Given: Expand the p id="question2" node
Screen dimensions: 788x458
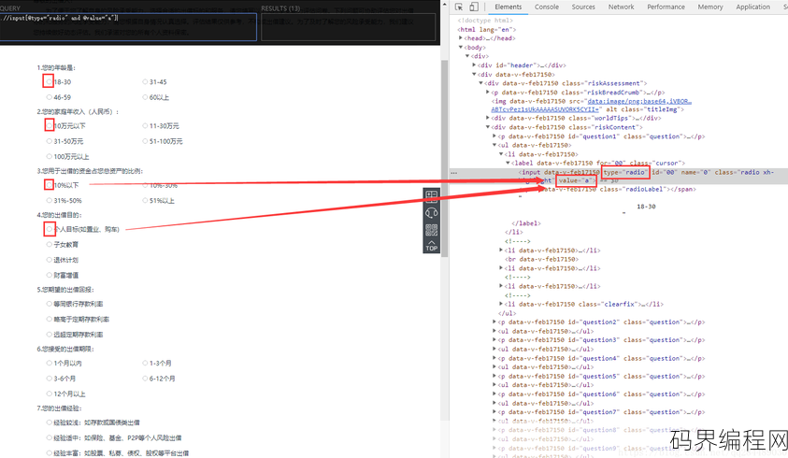Looking at the screenshot, I should [x=494, y=322].
